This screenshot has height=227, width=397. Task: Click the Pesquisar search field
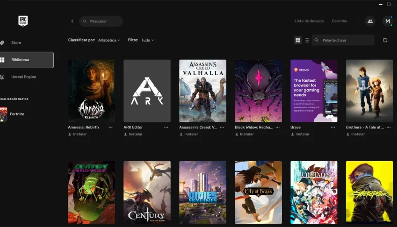click(101, 21)
